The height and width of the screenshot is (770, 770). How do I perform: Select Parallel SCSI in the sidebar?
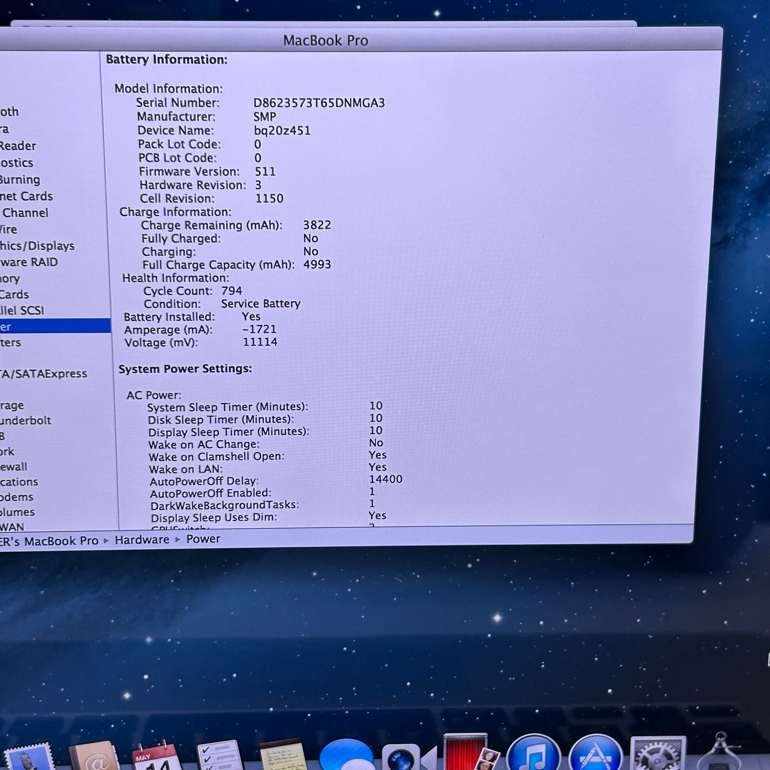(x=22, y=310)
